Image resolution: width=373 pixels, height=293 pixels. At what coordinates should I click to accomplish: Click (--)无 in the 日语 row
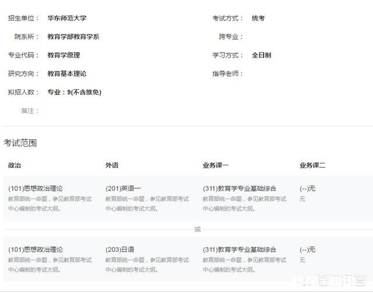click(307, 249)
